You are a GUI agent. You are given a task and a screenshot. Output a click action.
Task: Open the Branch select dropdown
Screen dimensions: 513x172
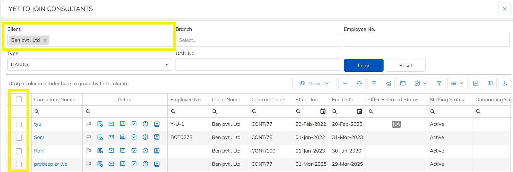point(258,40)
